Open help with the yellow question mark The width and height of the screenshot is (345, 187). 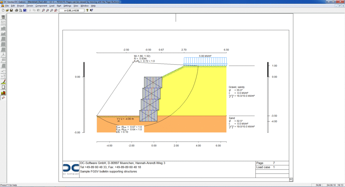coord(87,10)
